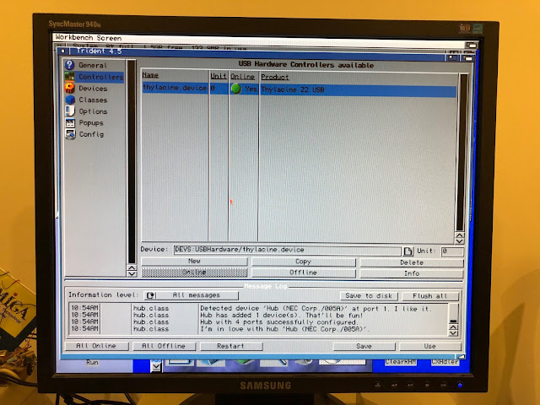The image size is (540, 405).
Task: Click the 'Detected device' log message
Action: (315, 309)
